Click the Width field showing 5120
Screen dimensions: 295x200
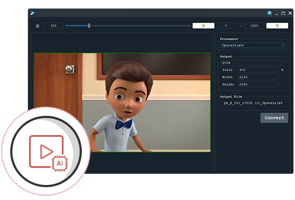tap(258, 77)
